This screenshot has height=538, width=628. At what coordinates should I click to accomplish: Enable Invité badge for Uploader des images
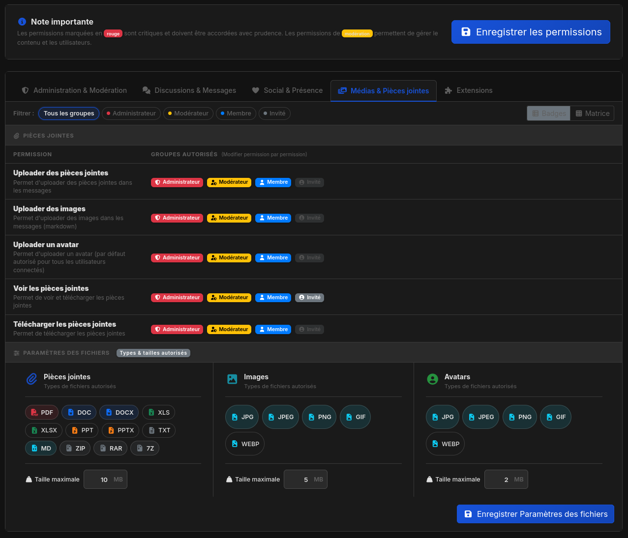pyautogui.click(x=309, y=218)
